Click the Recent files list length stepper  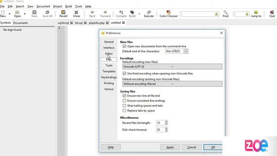(x=166, y=123)
